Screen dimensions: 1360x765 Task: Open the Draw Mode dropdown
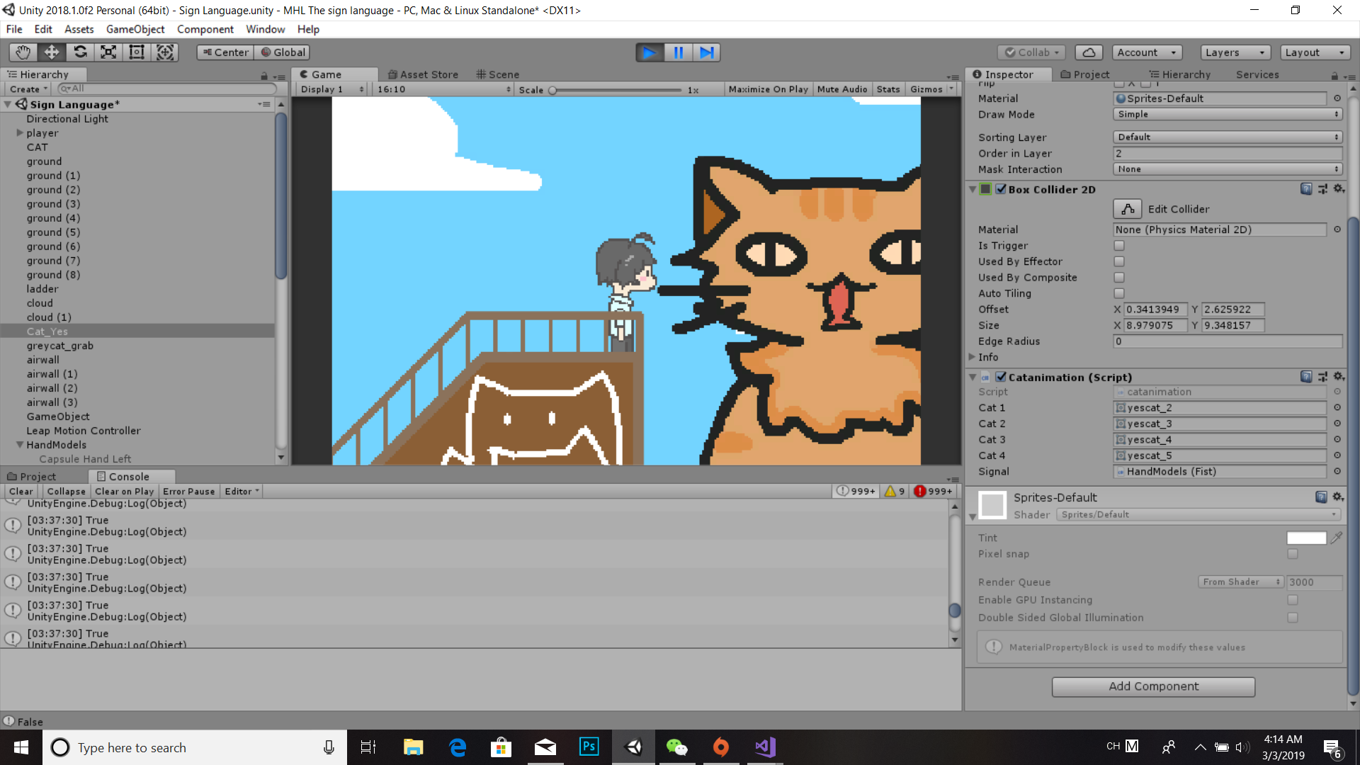(1228, 114)
